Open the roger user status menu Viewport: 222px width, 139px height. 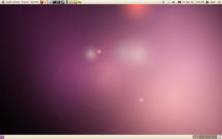tap(211, 2)
